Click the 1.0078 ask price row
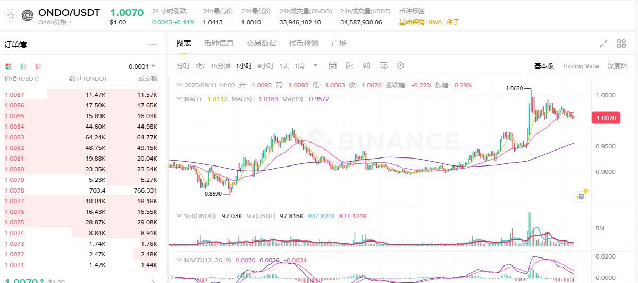The height and width of the screenshot is (283, 638). (81, 190)
